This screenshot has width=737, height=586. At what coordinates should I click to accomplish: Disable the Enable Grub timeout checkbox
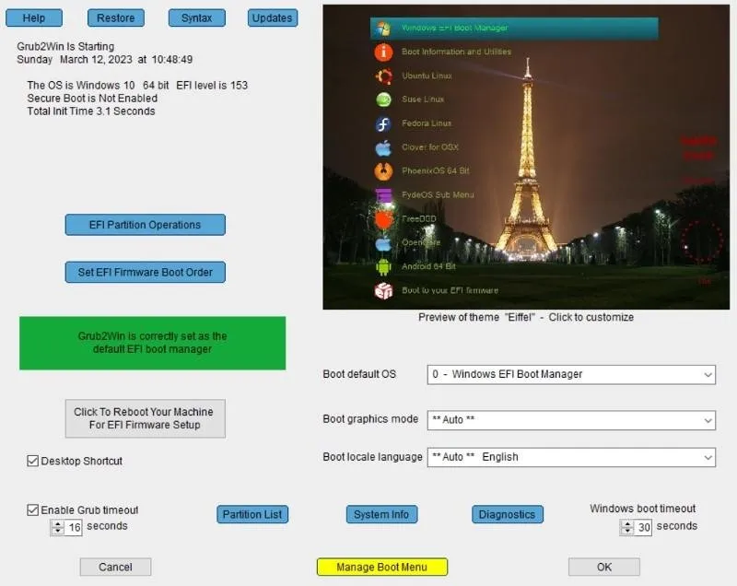[x=32, y=510]
